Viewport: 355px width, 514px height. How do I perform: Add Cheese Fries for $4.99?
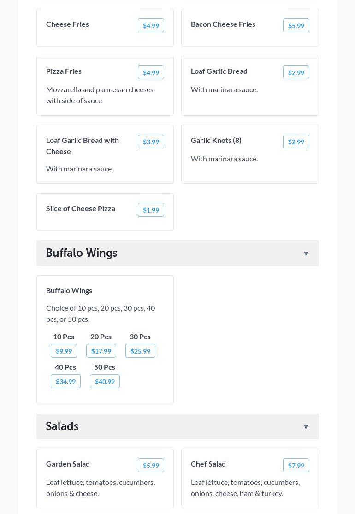point(151,25)
